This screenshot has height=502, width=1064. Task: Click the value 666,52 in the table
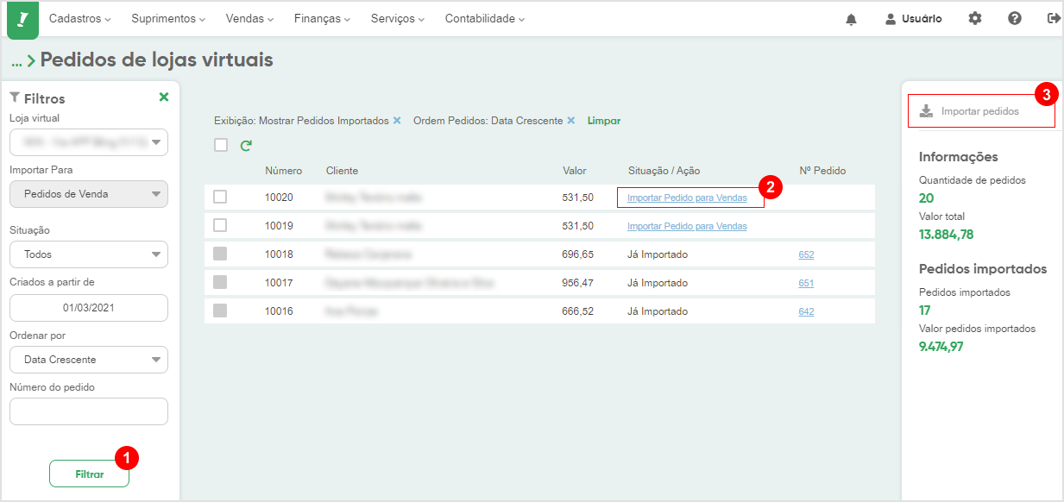click(577, 311)
